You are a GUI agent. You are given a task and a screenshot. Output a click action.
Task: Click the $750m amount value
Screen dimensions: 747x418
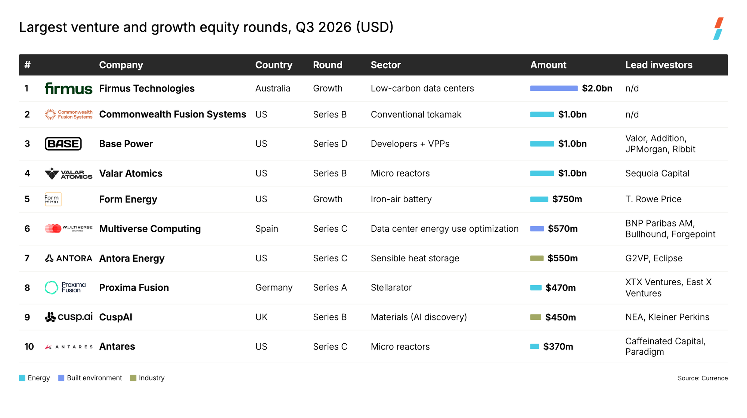click(567, 199)
